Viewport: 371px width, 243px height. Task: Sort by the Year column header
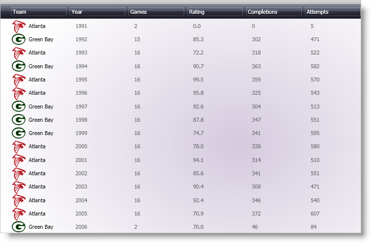pos(98,12)
